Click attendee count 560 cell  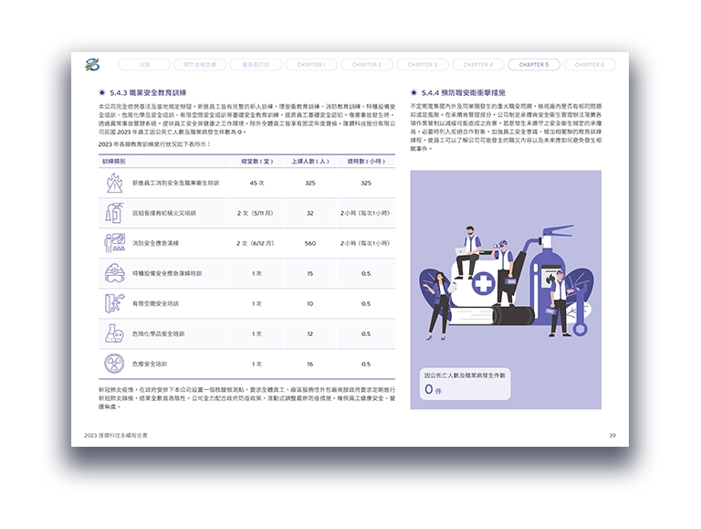coord(310,243)
